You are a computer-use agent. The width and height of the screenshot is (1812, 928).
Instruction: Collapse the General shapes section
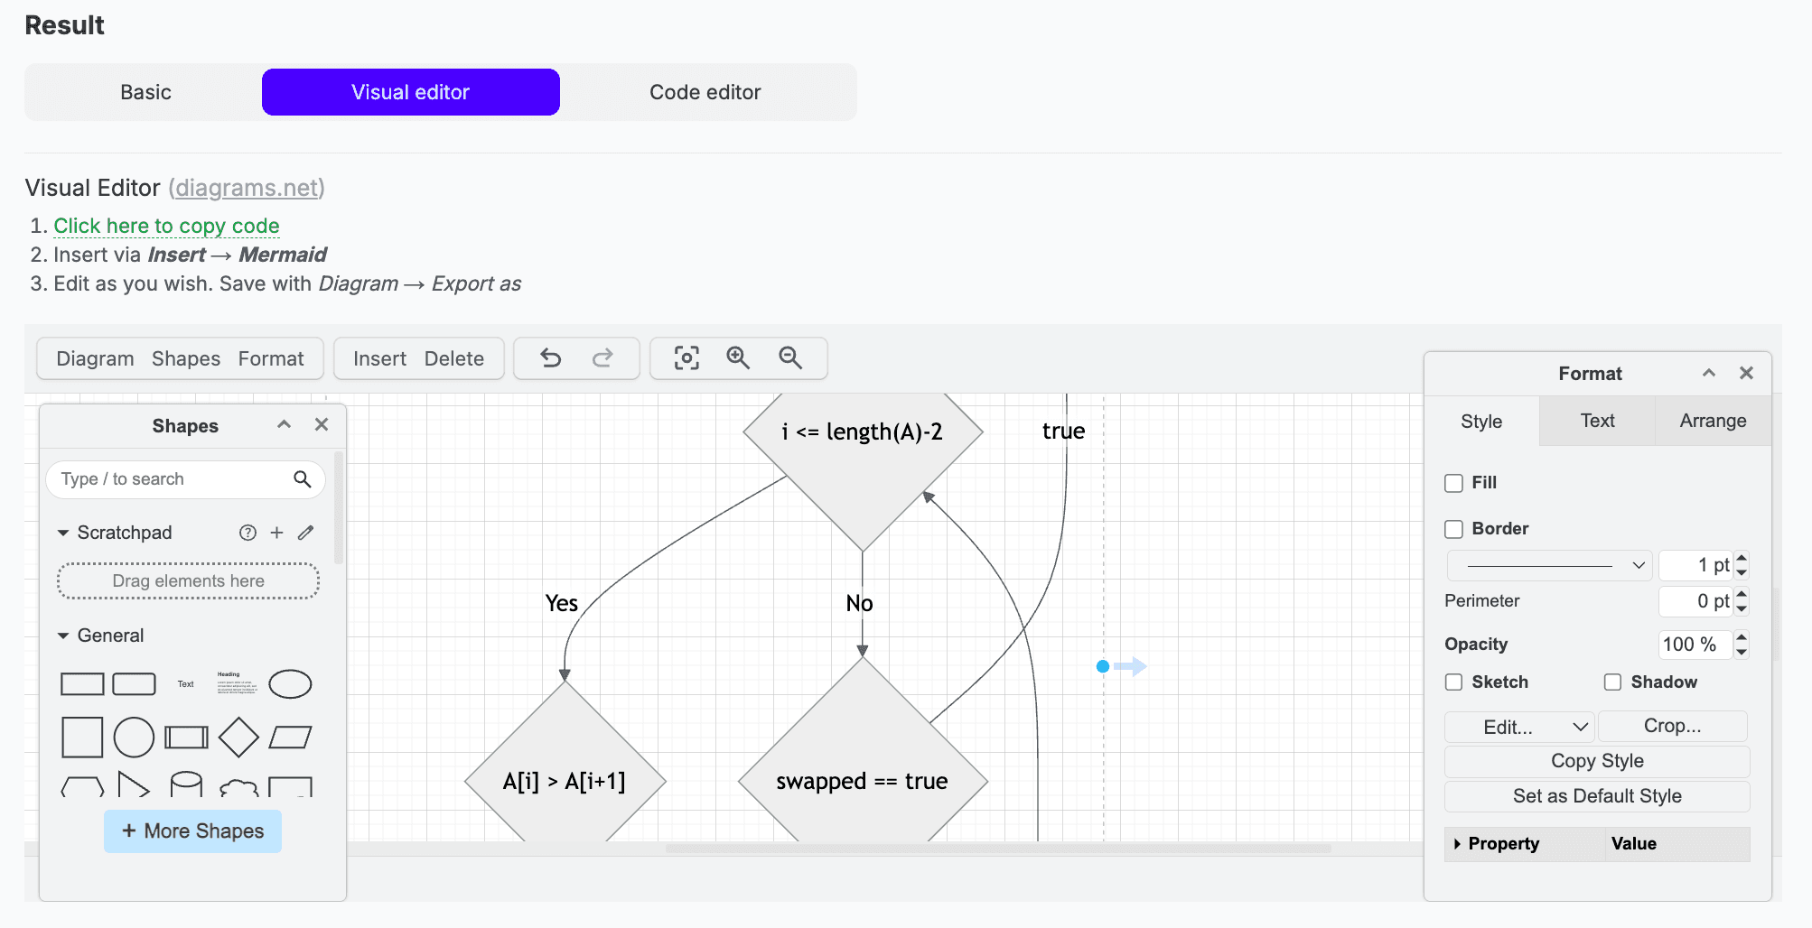pyautogui.click(x=63, y=636)
